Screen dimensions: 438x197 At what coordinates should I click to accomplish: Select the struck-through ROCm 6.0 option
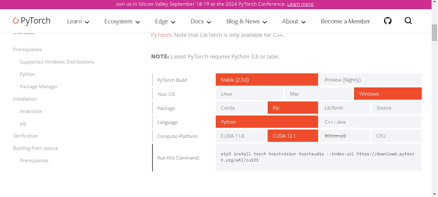[x=345, y=136]
